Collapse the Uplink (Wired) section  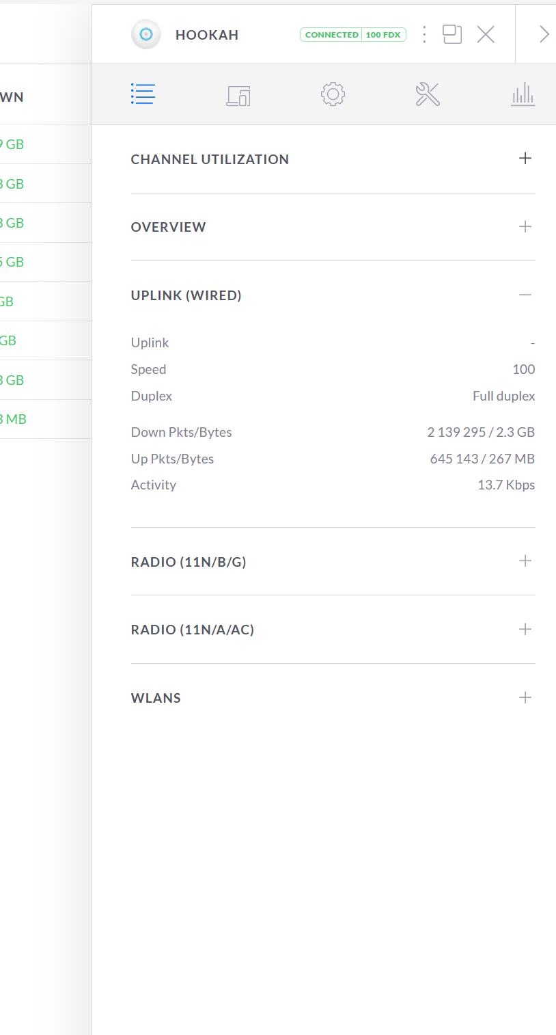pos(525,295)
